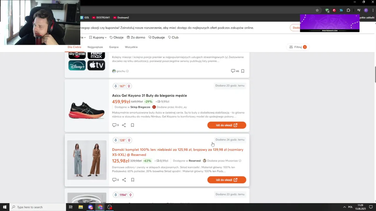376x211 pixels.
Task: Open the Za darmo section
Action: (x=136, y=38)
